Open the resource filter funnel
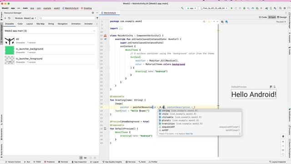 (97, 18)
